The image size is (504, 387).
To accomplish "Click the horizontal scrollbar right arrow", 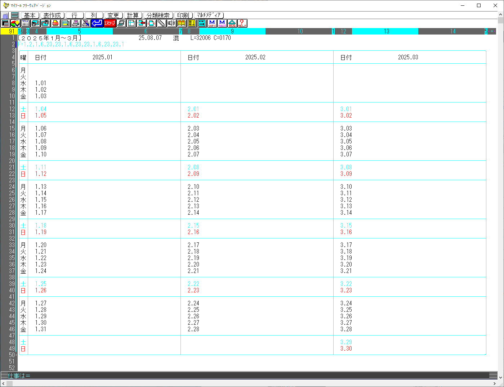I will tap(494, 384).
